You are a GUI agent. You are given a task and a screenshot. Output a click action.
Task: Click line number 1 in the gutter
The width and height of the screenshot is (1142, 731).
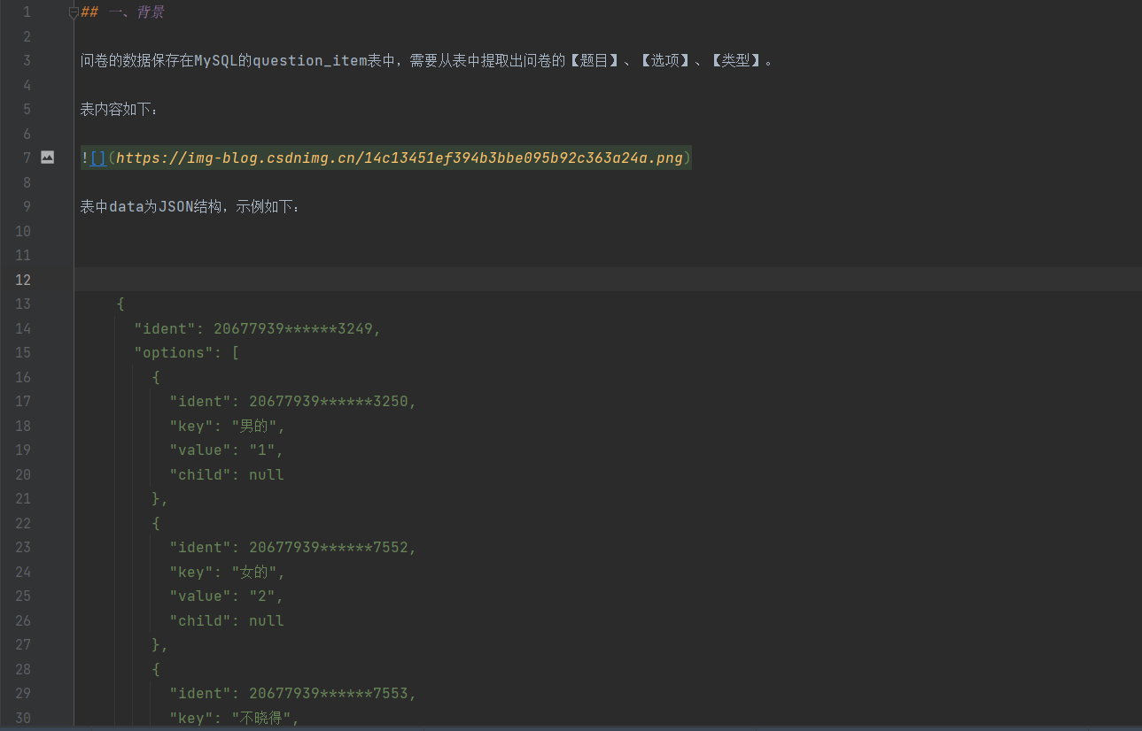(27, 12)
